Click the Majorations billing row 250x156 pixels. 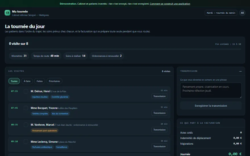click(211, 144)
